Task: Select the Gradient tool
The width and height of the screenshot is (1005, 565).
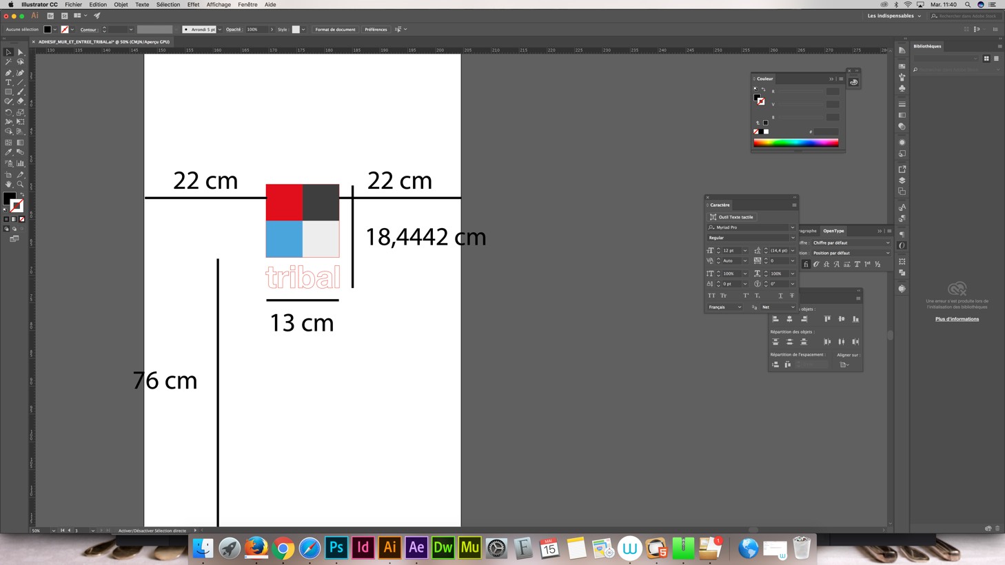Action: click(x=20, y=142)
